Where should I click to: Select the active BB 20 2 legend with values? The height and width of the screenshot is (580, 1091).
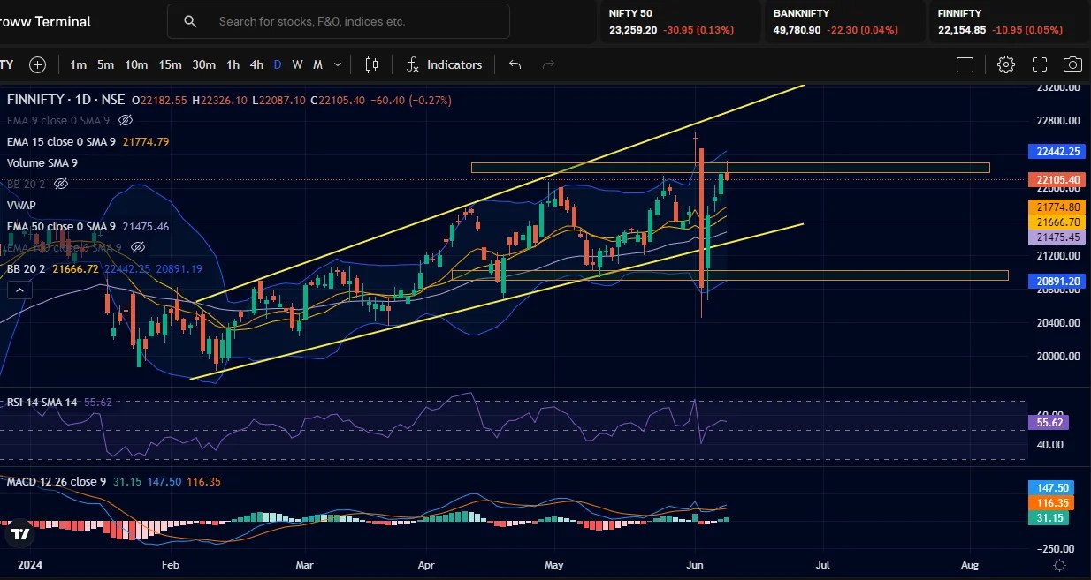pos(104,269)
